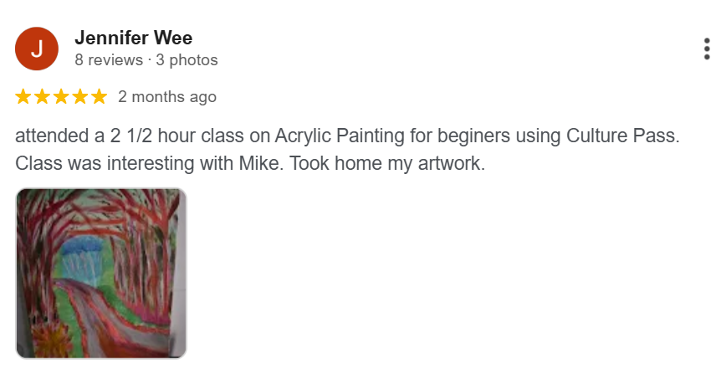Click the second star in the rating
Viewport: 726px width, 374px height.
point(43,97)
